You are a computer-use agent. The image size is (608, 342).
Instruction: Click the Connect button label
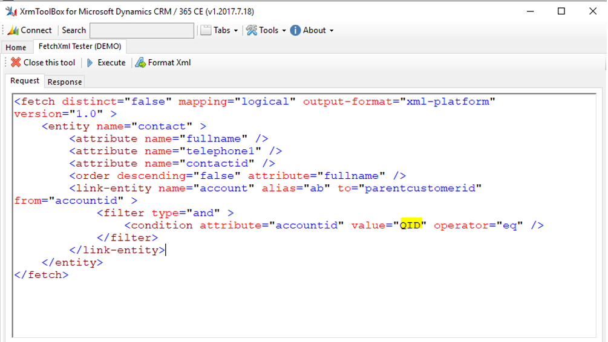[36, 30]
